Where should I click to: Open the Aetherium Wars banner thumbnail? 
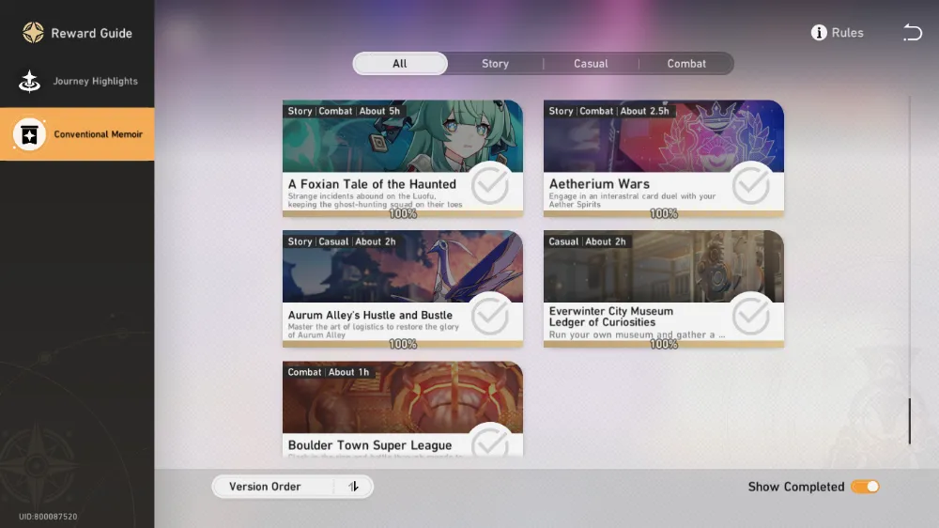[x=664, y=136]
